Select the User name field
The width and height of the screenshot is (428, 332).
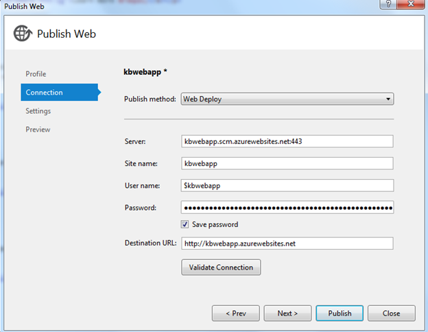pos(287,185)
